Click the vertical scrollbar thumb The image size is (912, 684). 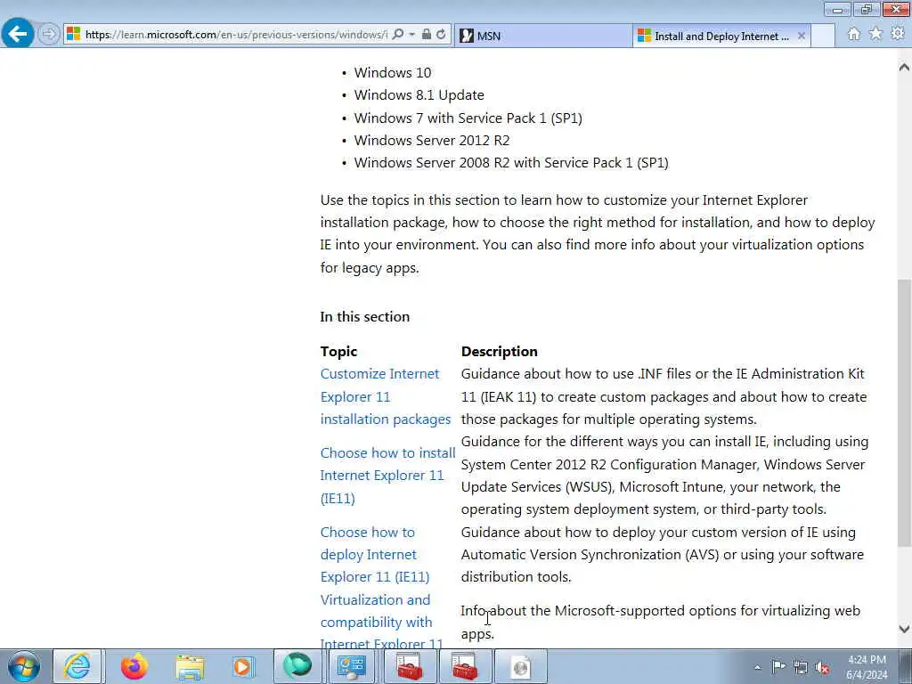point(904,413)
